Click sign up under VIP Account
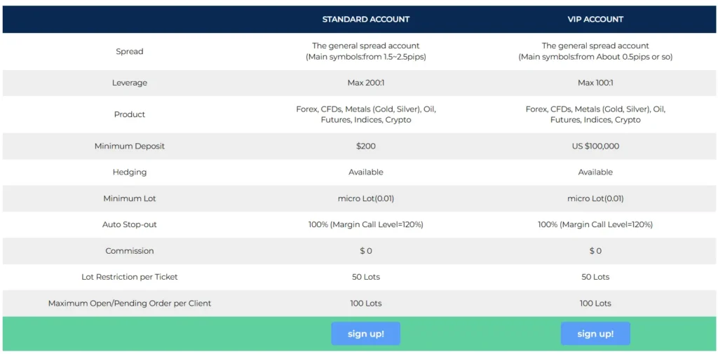The height and width of the screenshot is (354, 718). [x=595, y=334]
